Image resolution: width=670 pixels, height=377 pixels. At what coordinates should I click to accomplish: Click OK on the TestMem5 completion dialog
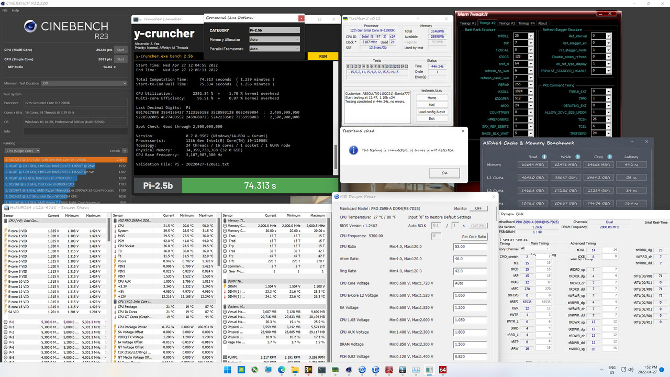coord(444,173)
